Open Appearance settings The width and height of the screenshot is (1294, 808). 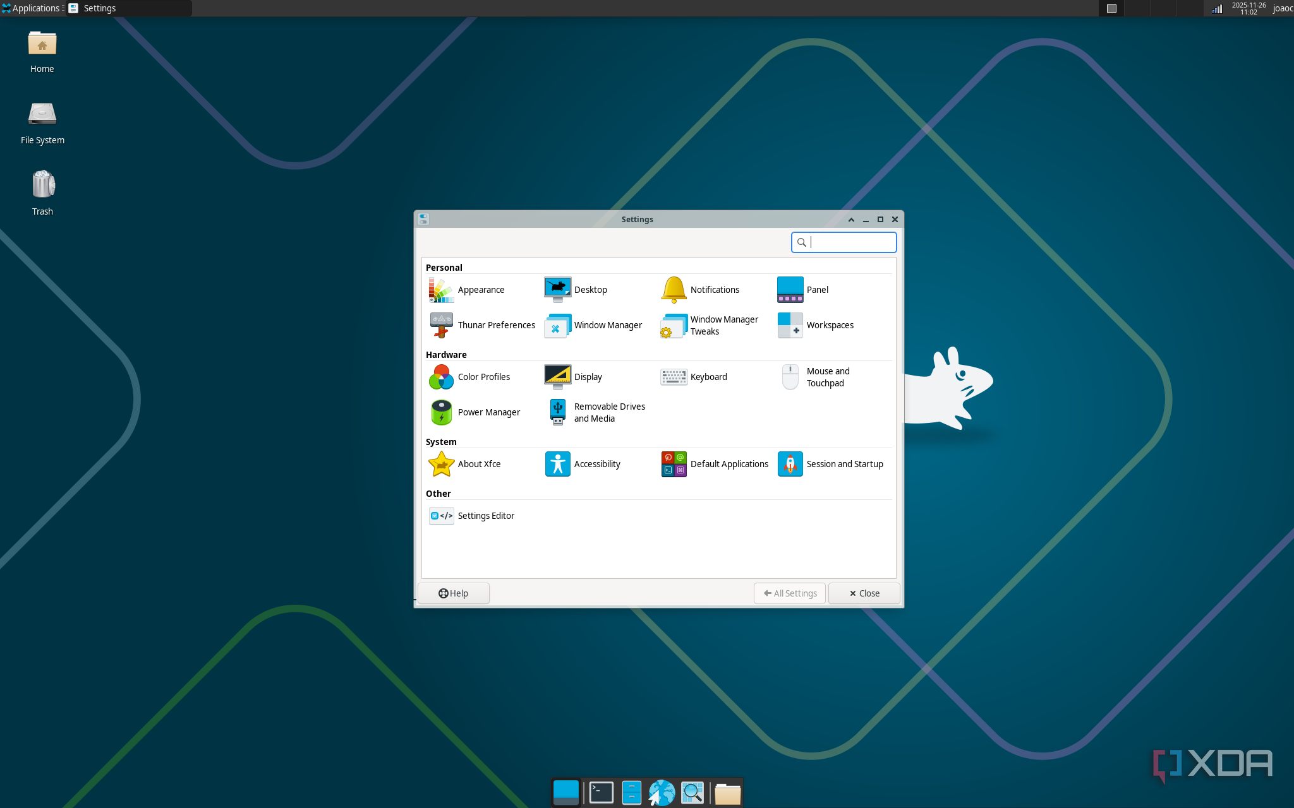coord(467,290)
